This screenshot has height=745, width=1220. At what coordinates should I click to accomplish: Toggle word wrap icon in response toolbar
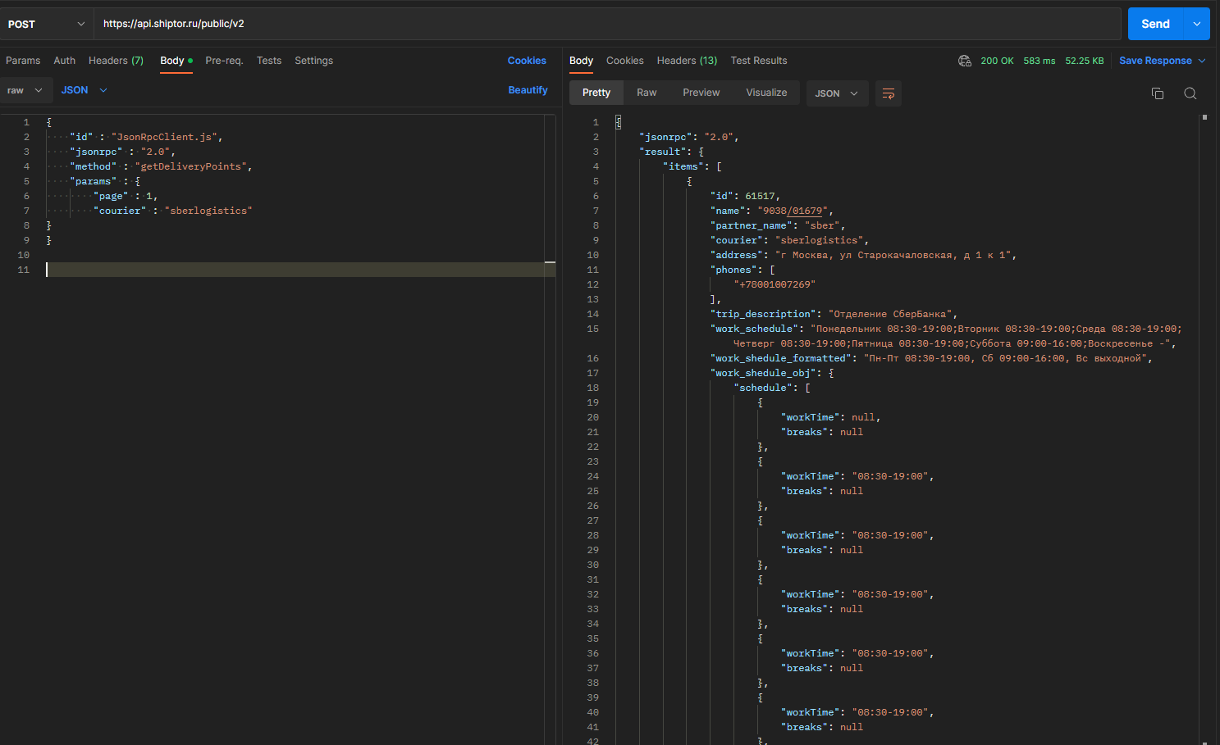pyautogui.click(x=889, y=93)
